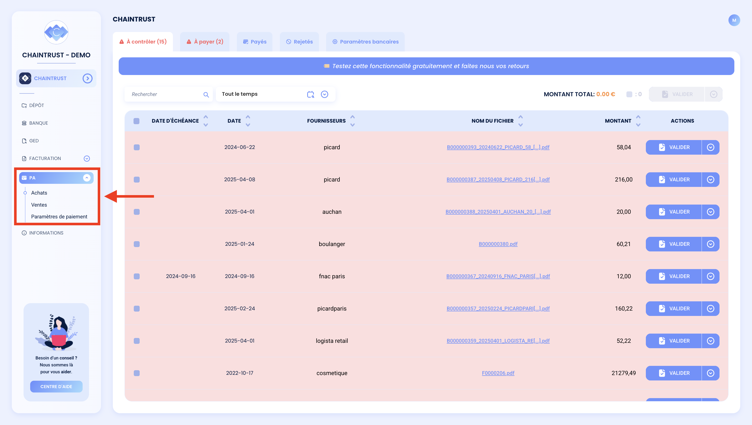
Task: Open action dropdown for cosmetique row
Action: pyautogui.click(x=711, y=373)
